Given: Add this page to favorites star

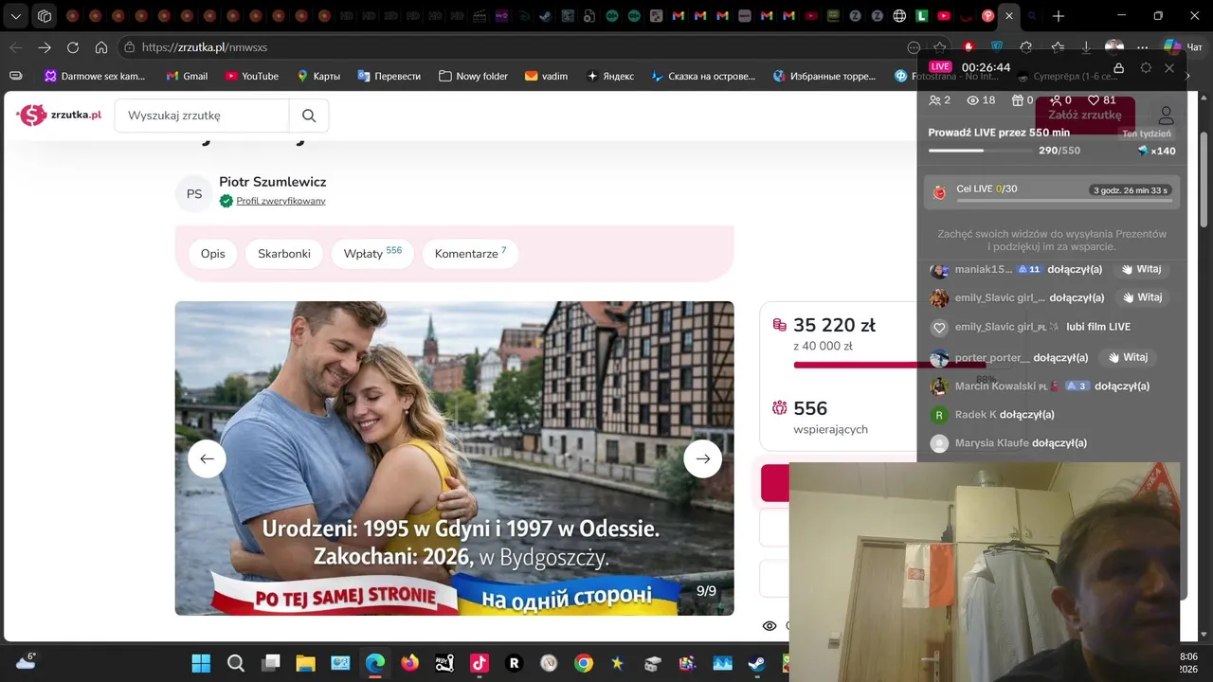Looking at the screenshot, I should pyautogui.click(x=939, y=47).
